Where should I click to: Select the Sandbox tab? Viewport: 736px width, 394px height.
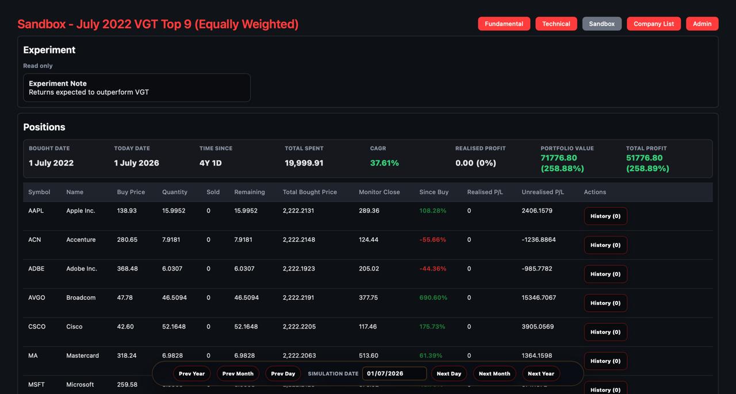coord(602,24)
